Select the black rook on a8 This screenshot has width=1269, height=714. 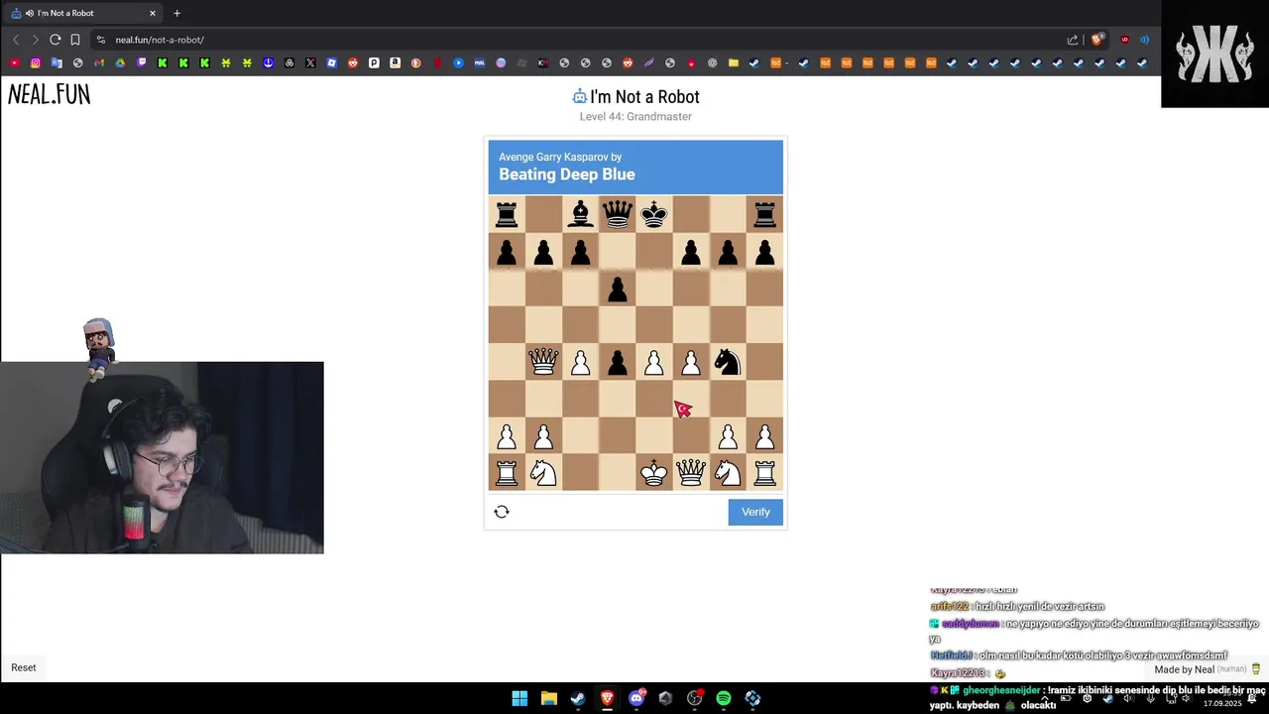[507, 214]
